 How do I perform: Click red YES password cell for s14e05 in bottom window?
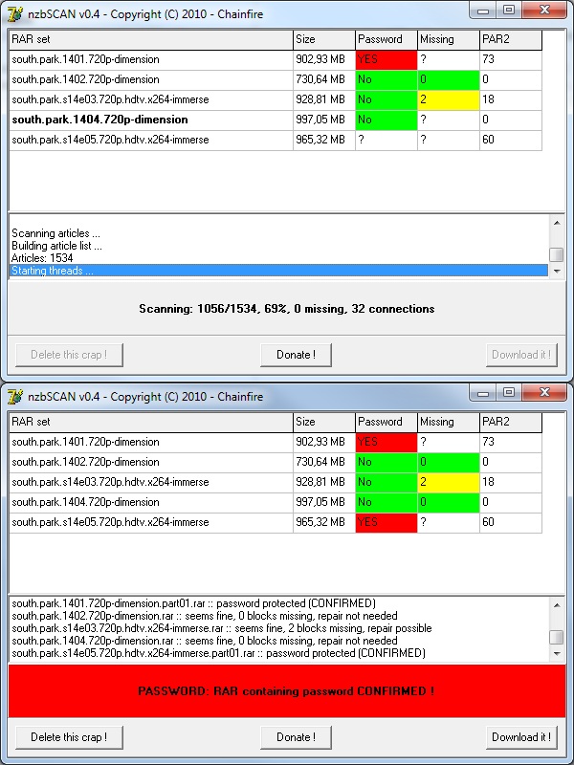pyautogui.click(x=386, y=522)
